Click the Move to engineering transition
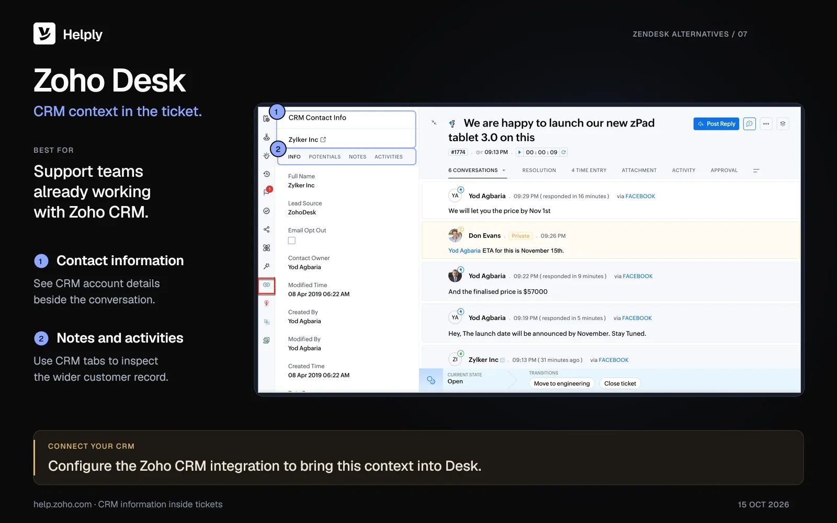Image resolution: width=837 pixels, height=523 pixels. click(x=562, y=383)
